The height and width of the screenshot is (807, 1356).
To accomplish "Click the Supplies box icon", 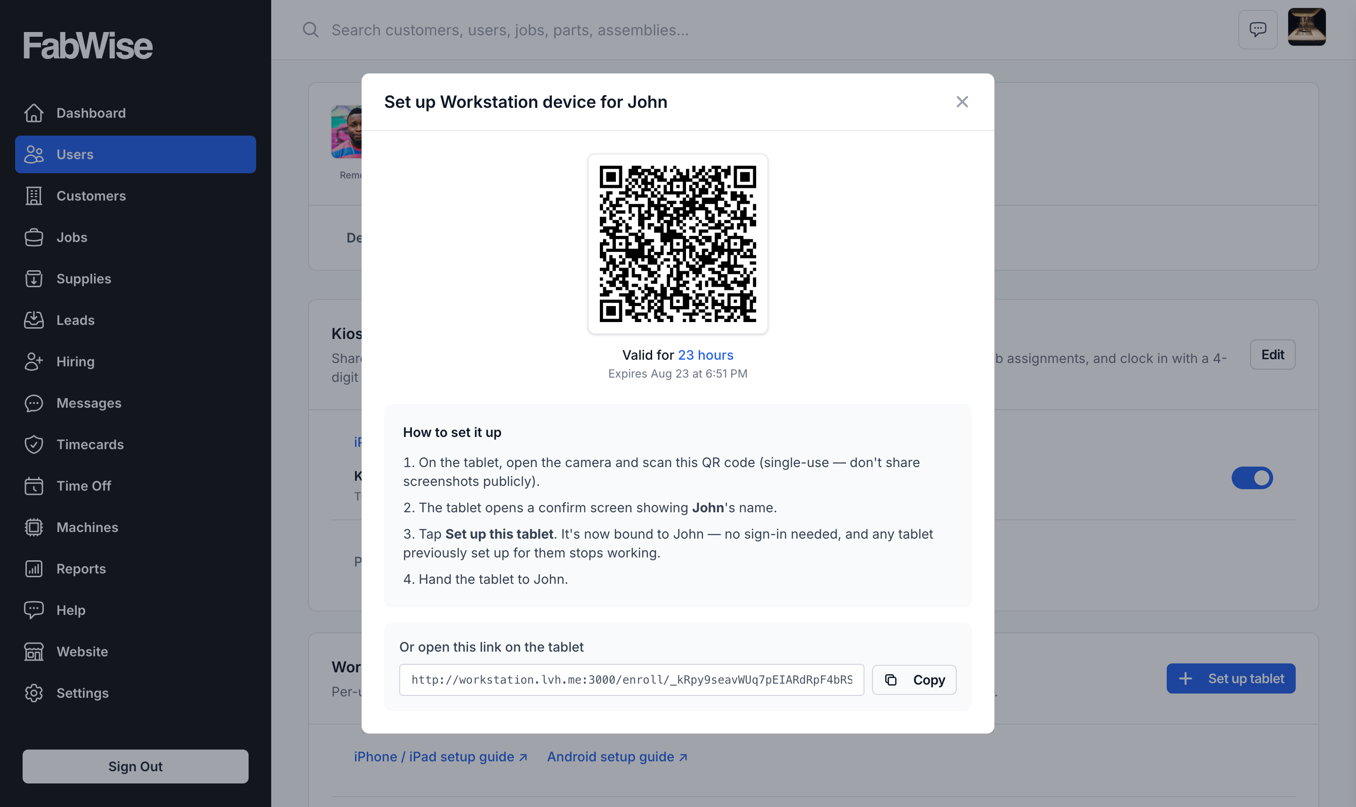I will (x=34, y=278).
